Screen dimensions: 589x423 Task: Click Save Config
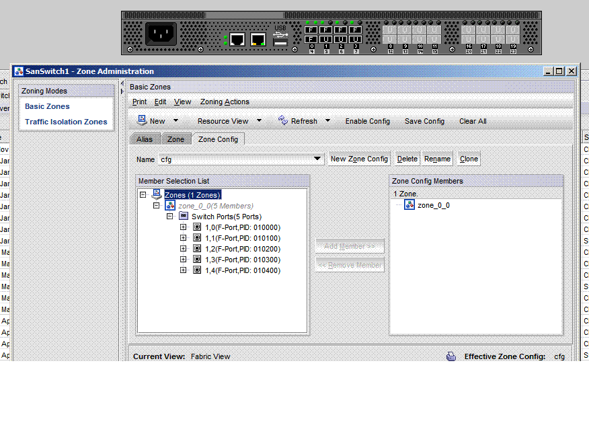coord(424,121)
